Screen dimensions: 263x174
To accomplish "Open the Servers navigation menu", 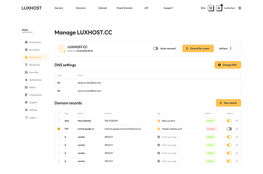I will 59,8.
